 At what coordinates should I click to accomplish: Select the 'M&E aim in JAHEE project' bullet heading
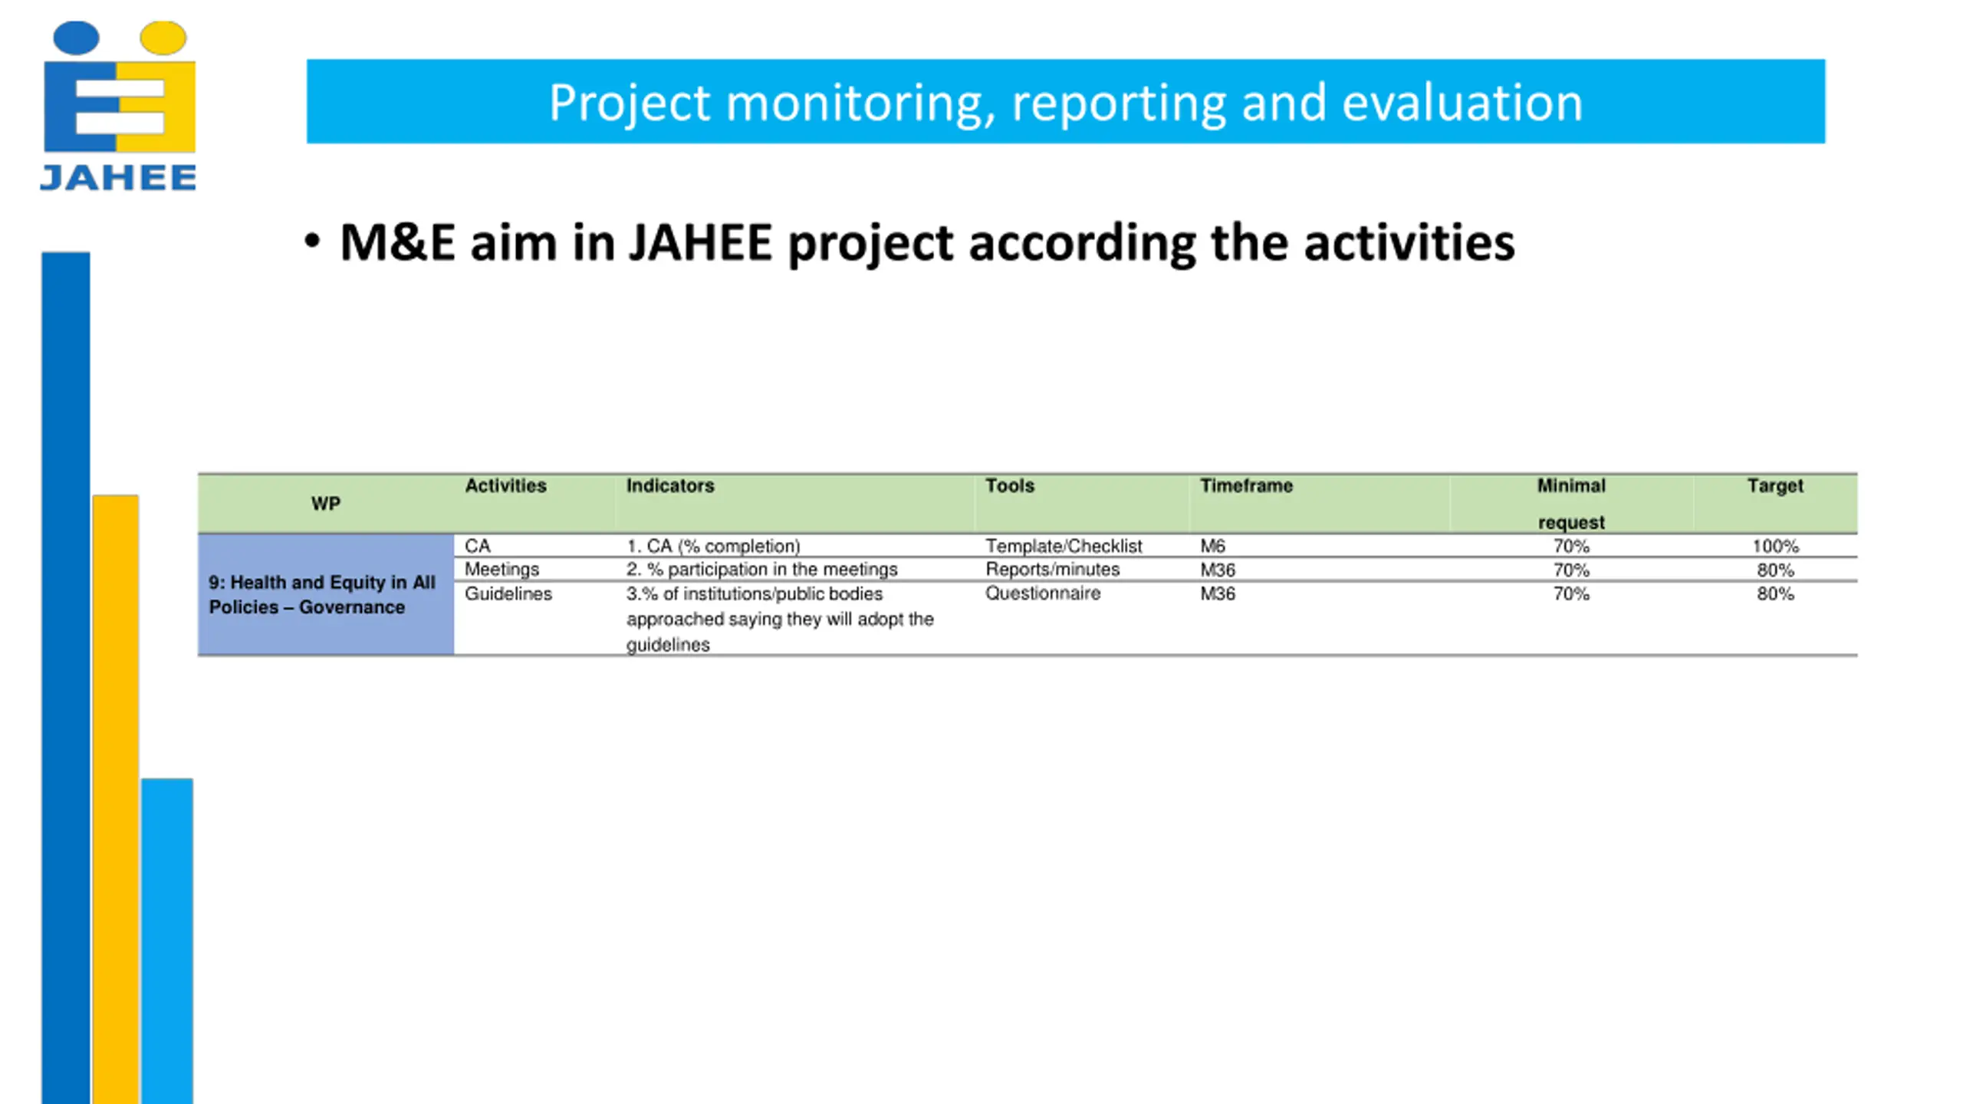926,242
